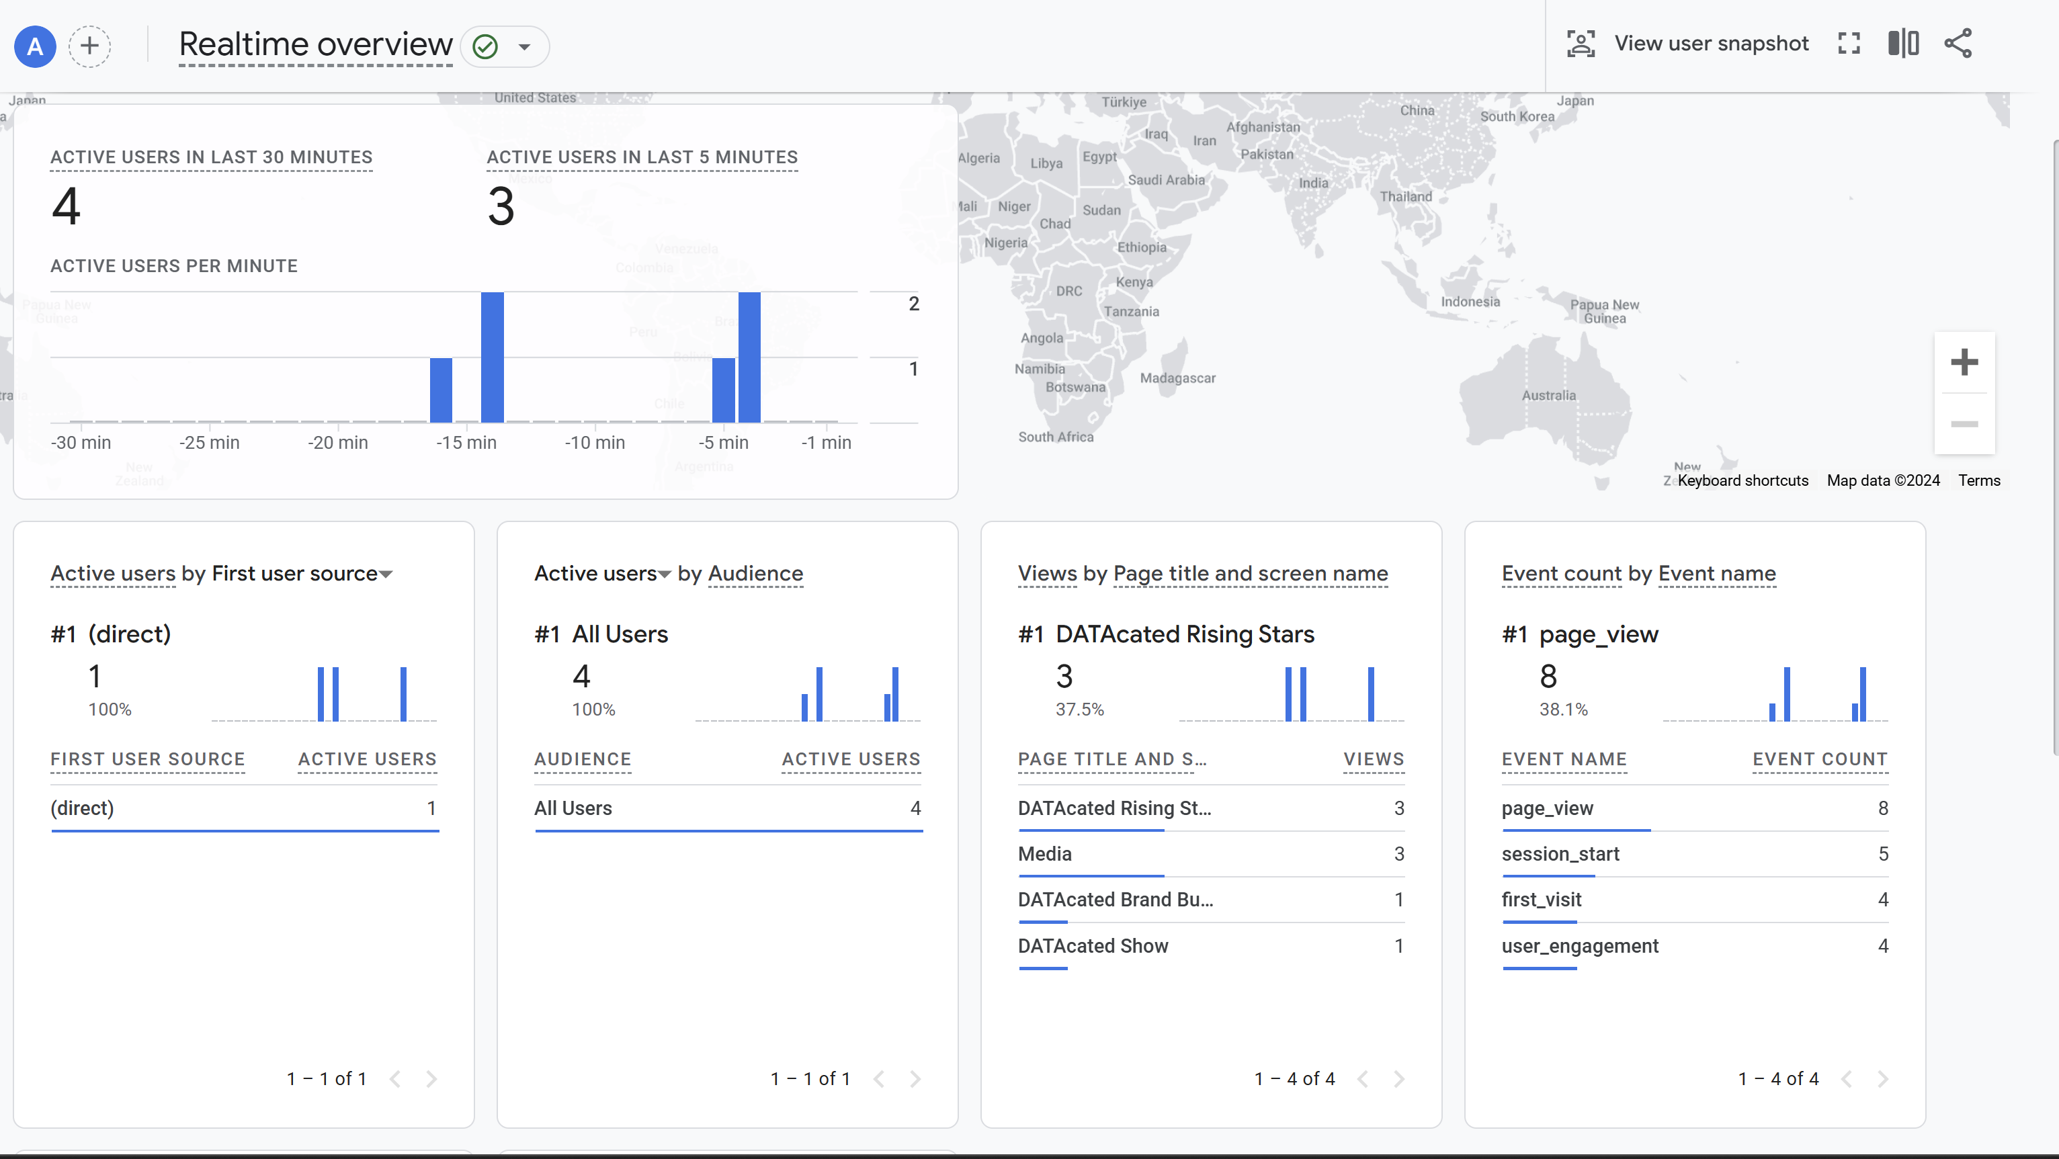Enter fullscreen mode using the expand icon
Viewport: 2059px width, 1159px height.
click(1849, 43)
